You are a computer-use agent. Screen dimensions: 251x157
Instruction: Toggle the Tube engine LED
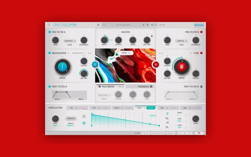201,53
